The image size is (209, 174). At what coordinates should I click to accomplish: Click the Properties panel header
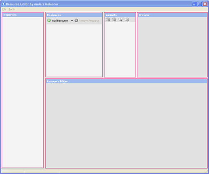coord(23,15)
